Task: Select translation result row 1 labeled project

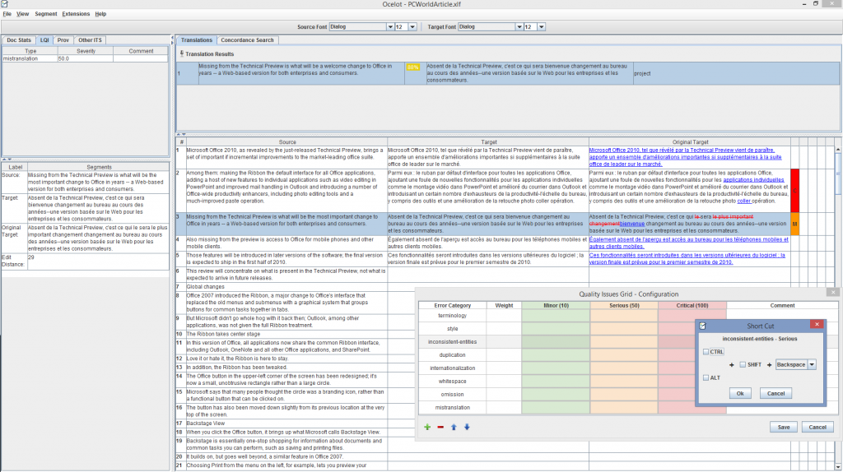Action: click(508, 73)
